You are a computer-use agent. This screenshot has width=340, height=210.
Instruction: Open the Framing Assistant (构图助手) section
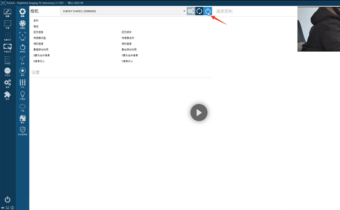7,36
